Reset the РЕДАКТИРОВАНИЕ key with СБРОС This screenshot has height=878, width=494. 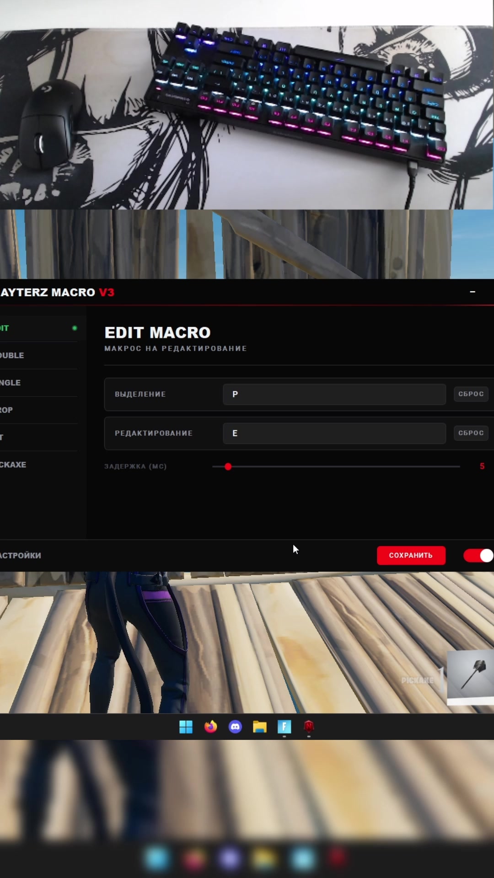471,433
